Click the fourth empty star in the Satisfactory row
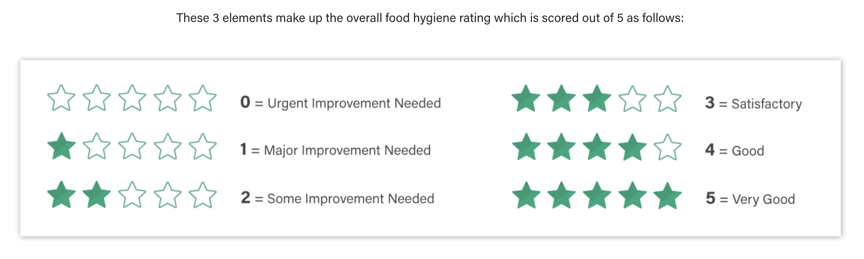 (632, 99)
